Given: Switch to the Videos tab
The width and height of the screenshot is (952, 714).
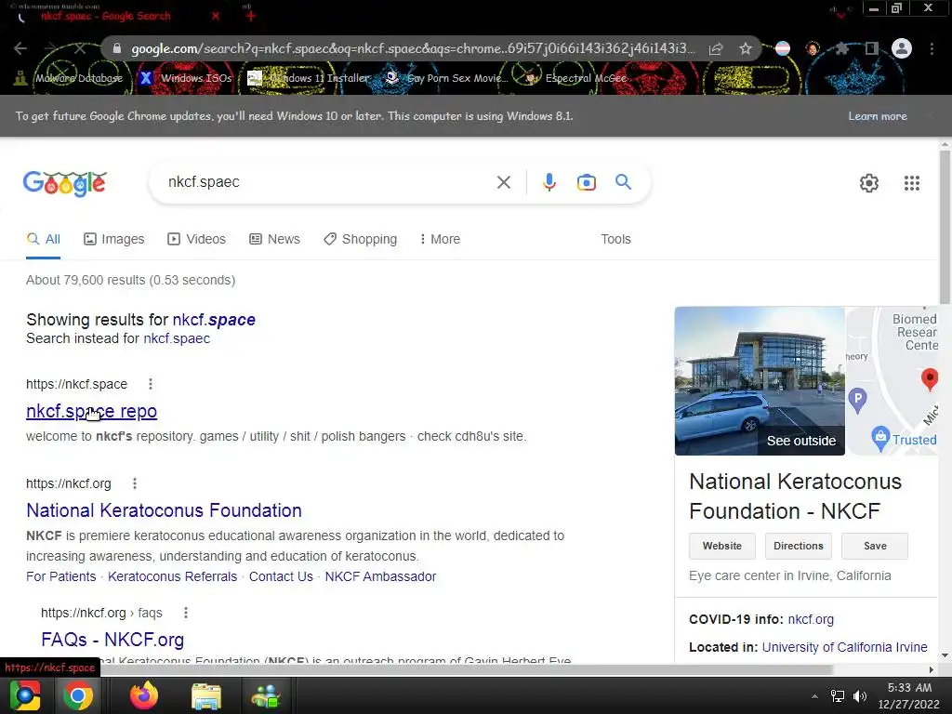Looking at the screenshot, I should coord(197,239).
